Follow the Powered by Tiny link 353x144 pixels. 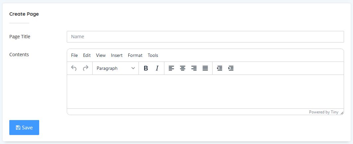click(x=323, y=112)
